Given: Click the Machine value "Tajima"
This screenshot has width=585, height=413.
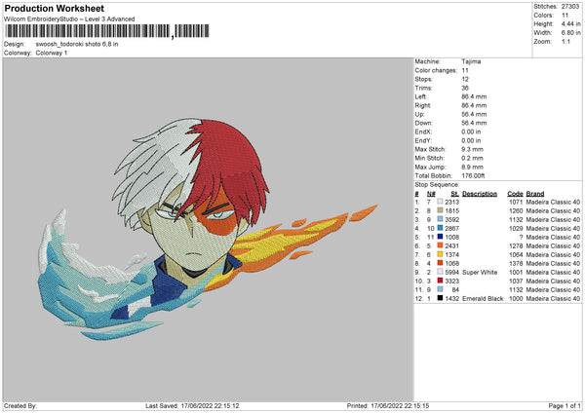Looking at the screenshot, I should pos(471,61).
